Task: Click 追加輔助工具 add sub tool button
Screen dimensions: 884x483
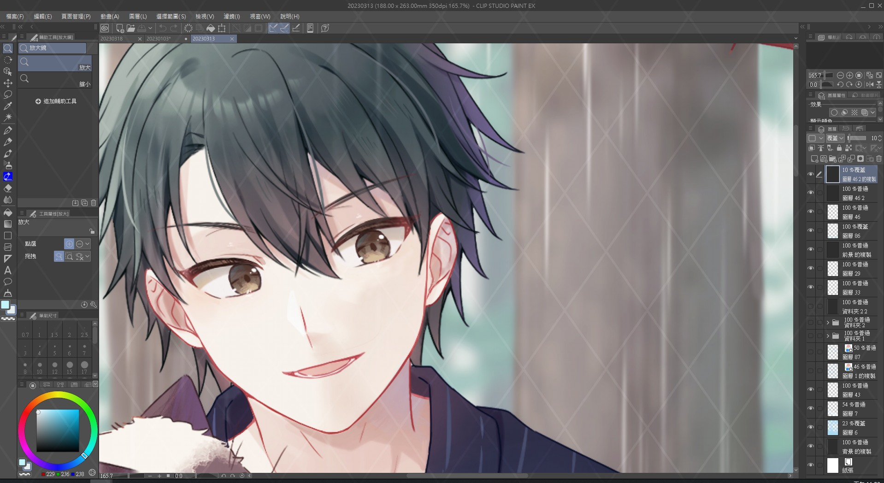Action: [56, 101]
